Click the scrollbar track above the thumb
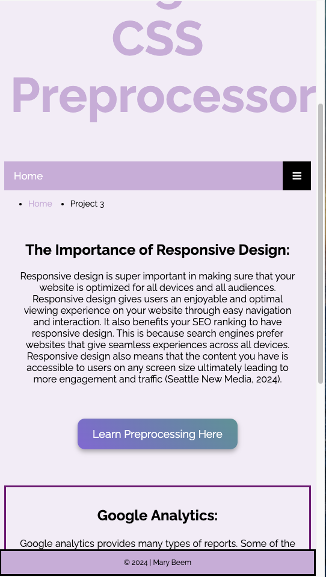 point(321,52)
